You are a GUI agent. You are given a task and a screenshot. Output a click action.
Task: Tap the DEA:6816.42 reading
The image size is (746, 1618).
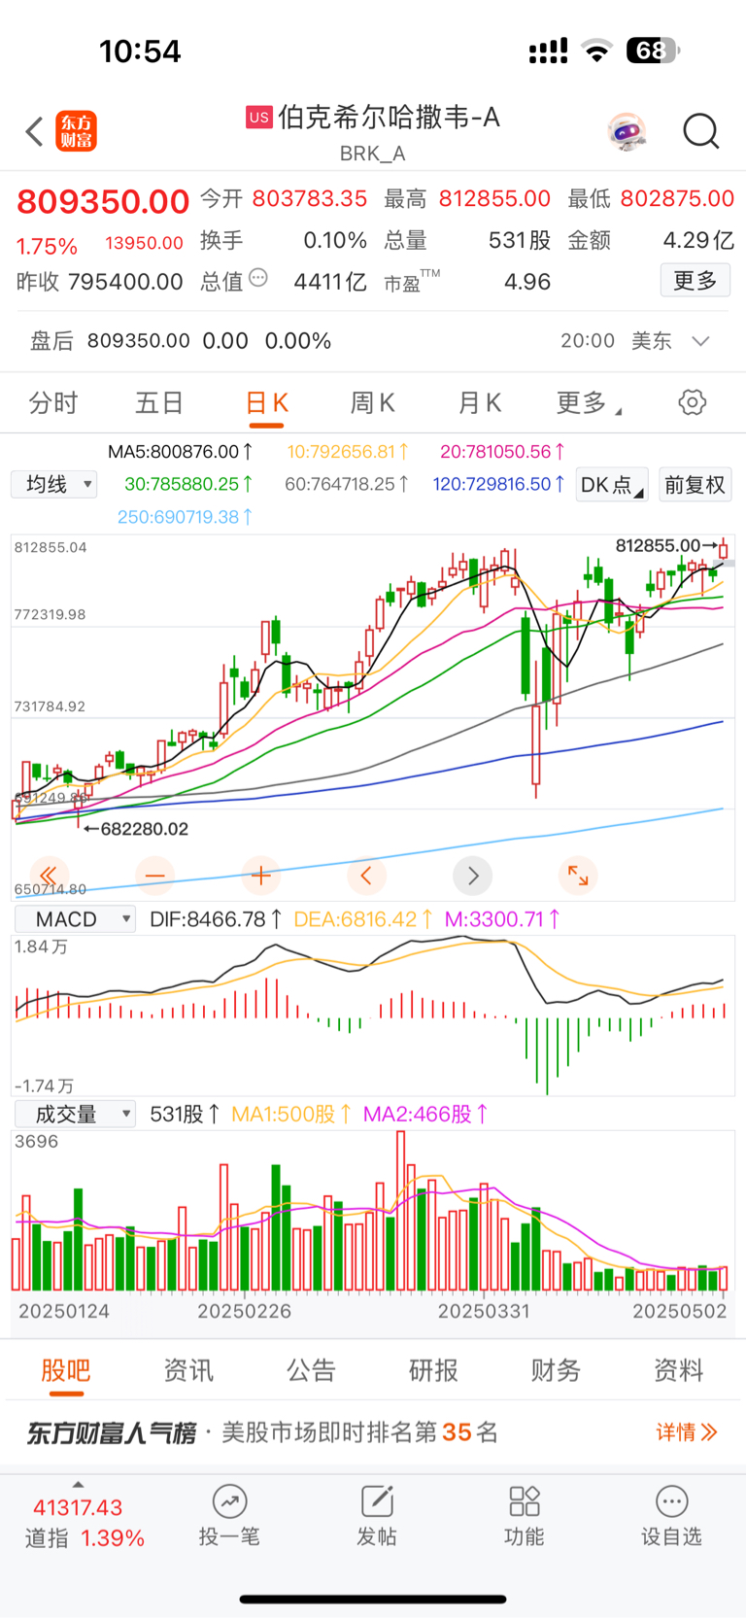363,919
